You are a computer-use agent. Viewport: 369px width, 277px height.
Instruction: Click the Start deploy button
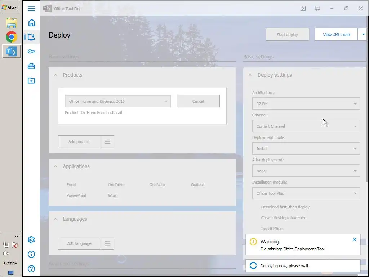point(287,34)
